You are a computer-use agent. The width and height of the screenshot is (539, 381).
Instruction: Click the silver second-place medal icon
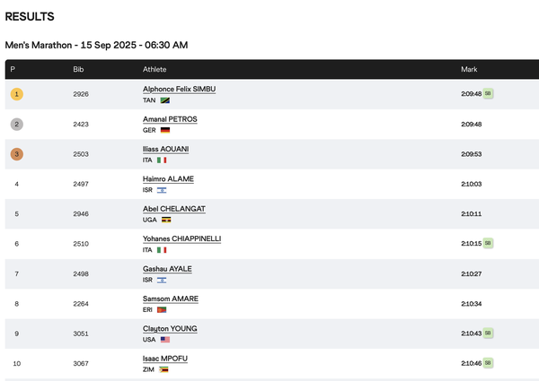pos(16,124)
